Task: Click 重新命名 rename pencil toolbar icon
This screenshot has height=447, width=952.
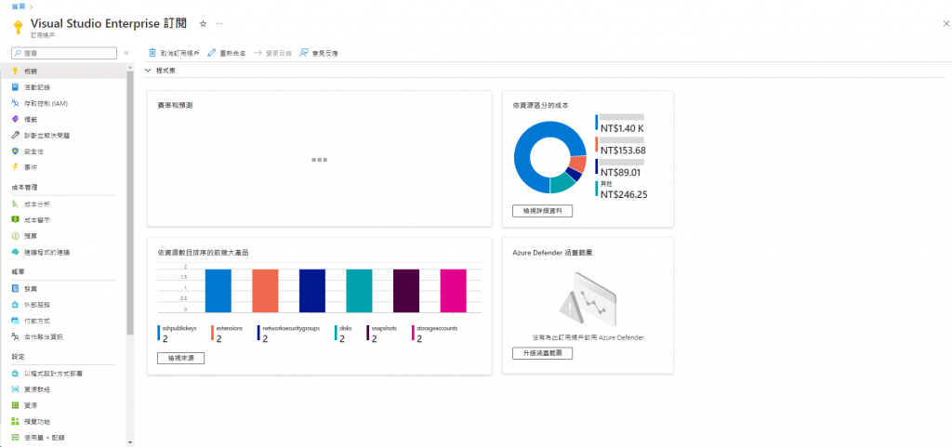Action: (212, 53)
